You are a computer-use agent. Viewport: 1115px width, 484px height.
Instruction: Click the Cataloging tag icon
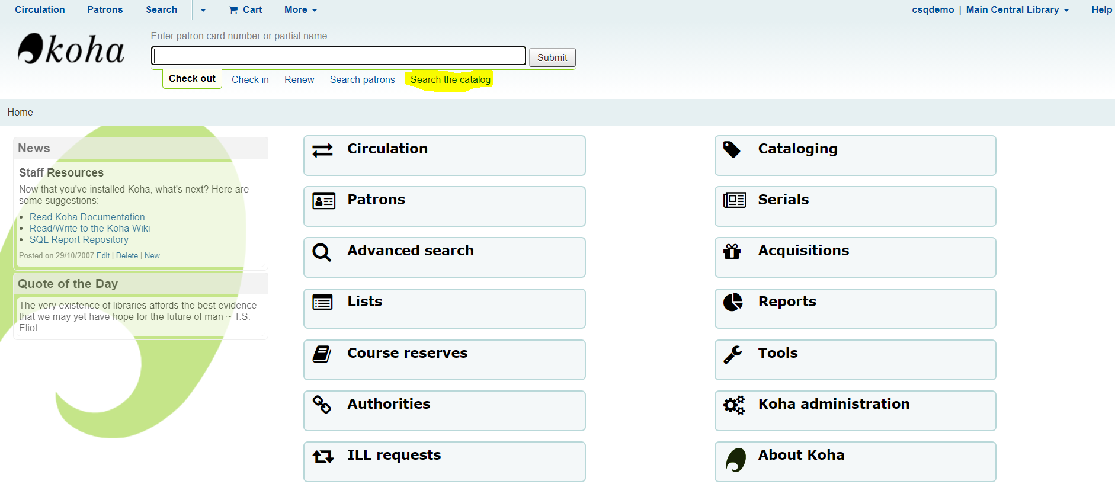[732, 150]
